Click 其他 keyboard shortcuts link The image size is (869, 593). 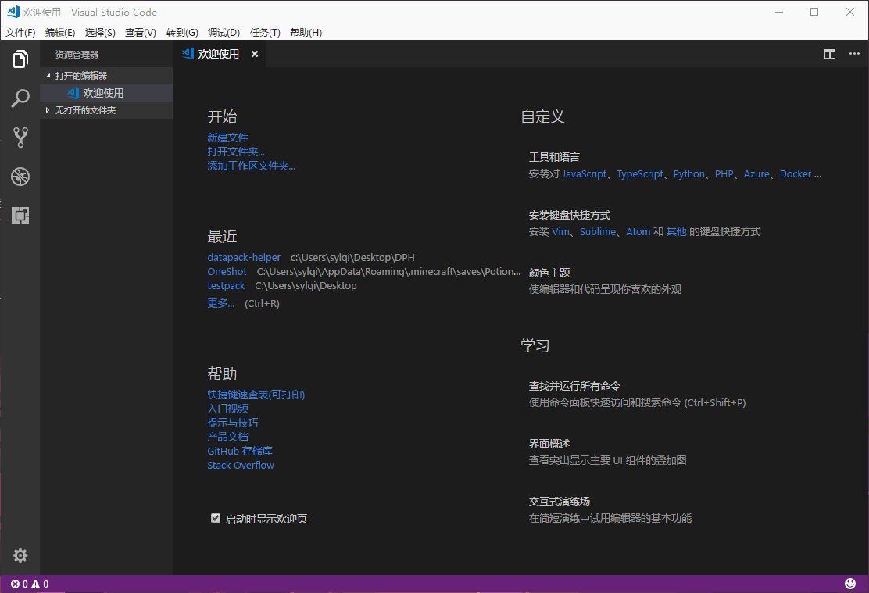point(676,232)
